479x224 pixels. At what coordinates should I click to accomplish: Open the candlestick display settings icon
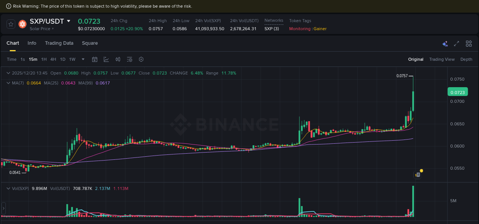[x=118, y=59]
